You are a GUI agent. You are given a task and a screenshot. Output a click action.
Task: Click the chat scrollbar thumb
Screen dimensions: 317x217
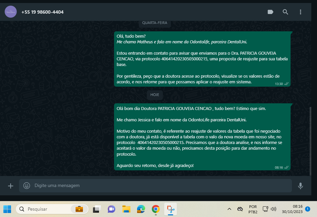[x=310, y=141]
